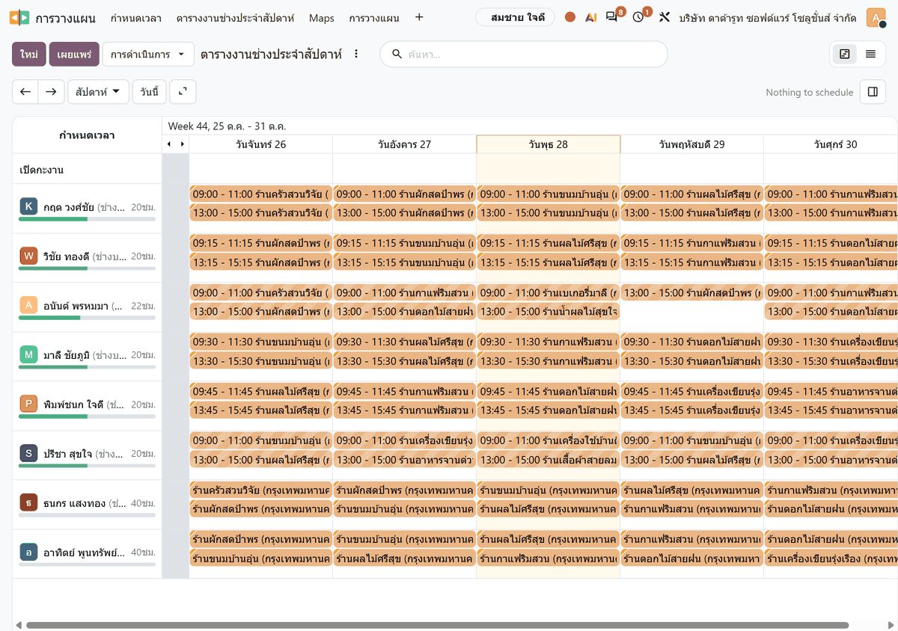
Task: Expand rows with the small right triangle
Action: pyautogui.click(x=182, y=144)
